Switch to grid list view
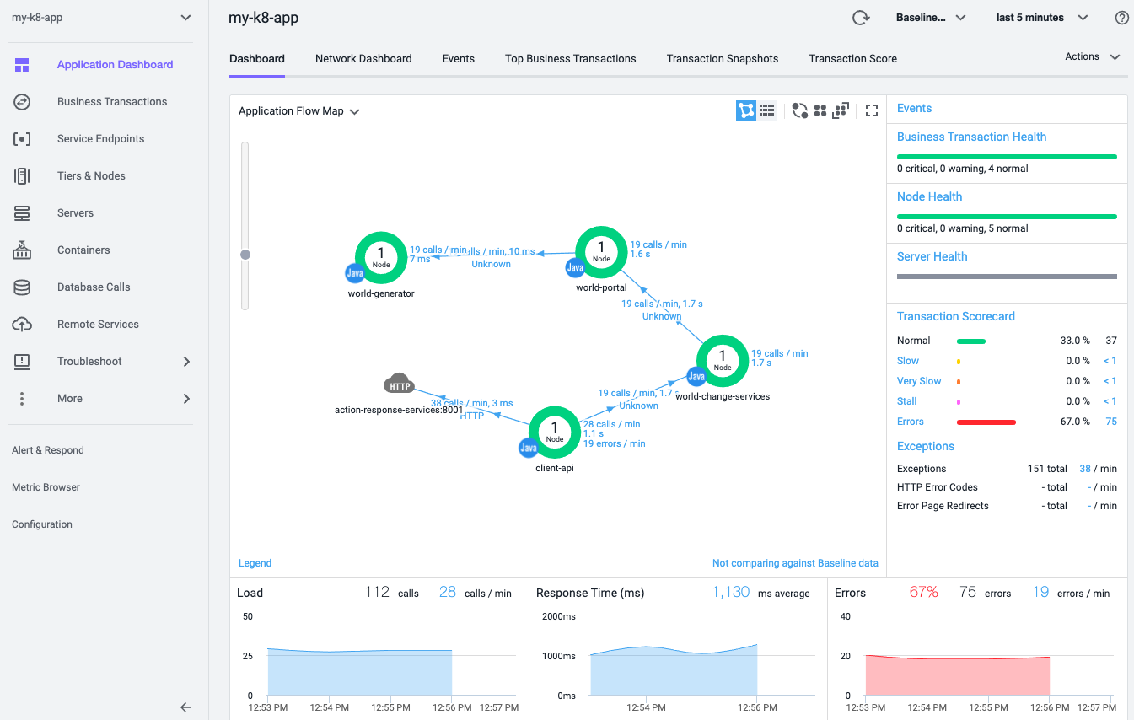 point(766,110)
